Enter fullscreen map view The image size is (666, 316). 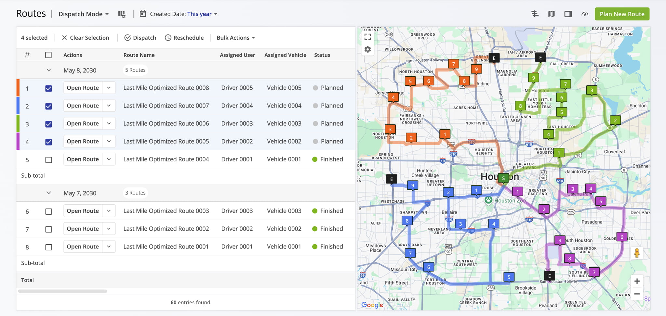tap(367, 37)
